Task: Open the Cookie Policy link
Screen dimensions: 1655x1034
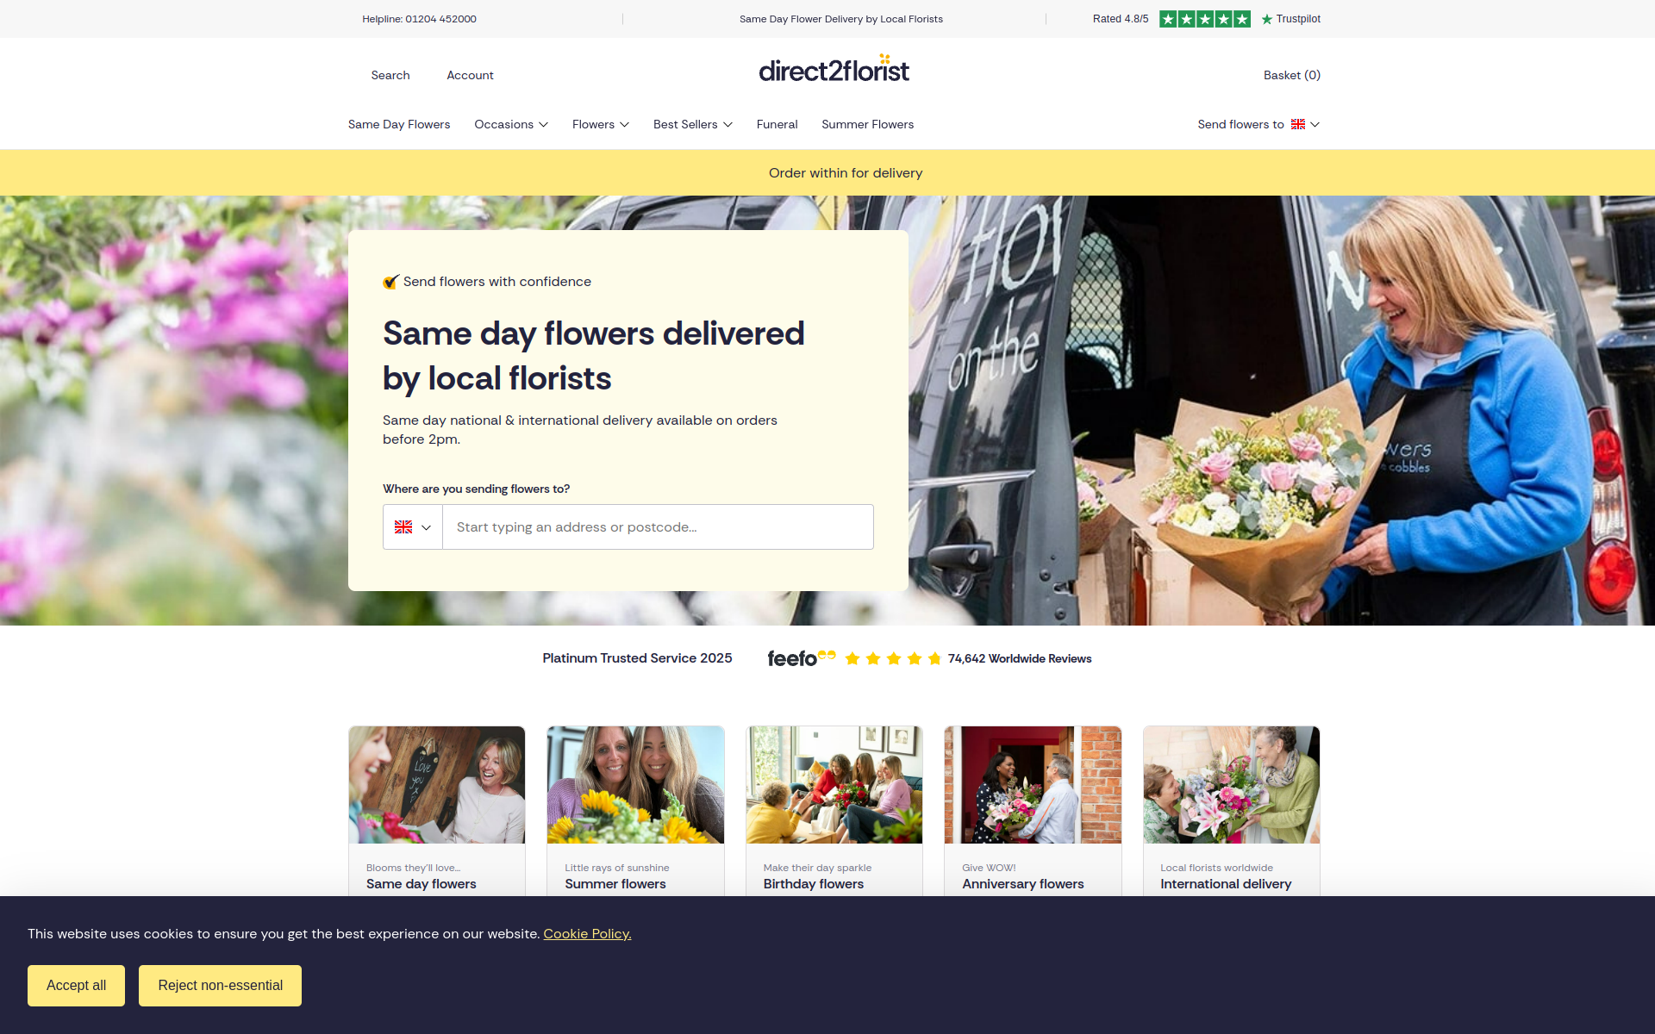Action: coord(587,934)
